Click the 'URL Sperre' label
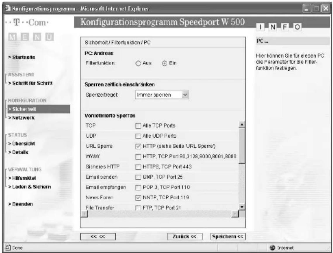Image resolution: width=333 pixels, height=253 pixels. tap(99, 146)
